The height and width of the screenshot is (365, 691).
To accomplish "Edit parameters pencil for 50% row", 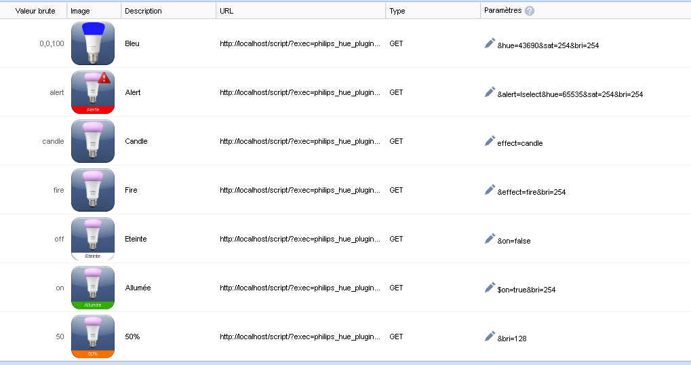I will pos(490,337).
